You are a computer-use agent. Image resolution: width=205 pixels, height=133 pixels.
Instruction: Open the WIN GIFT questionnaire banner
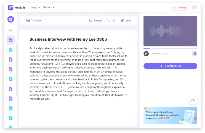pos(170,115)
